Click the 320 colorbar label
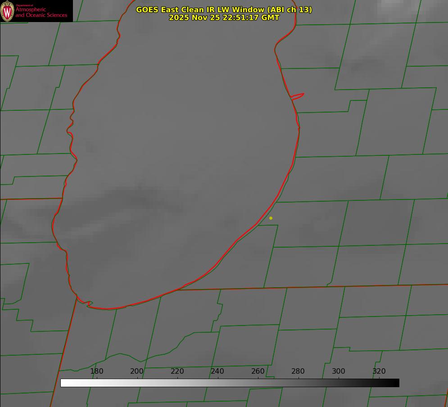This screenshot has height=407, width=448. (x=379, y=371)
